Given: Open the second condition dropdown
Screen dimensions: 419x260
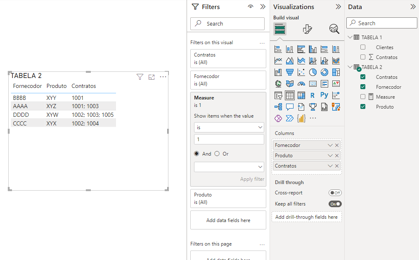Looking at the screenshot, I should coord(229,167).
